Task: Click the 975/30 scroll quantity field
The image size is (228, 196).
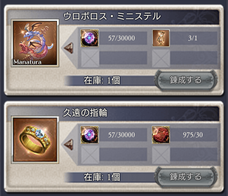Action: pyautogui.click(x=193, y=135)
